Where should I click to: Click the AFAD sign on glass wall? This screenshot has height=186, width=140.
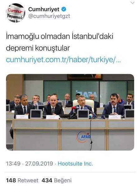tap(87, 94)
